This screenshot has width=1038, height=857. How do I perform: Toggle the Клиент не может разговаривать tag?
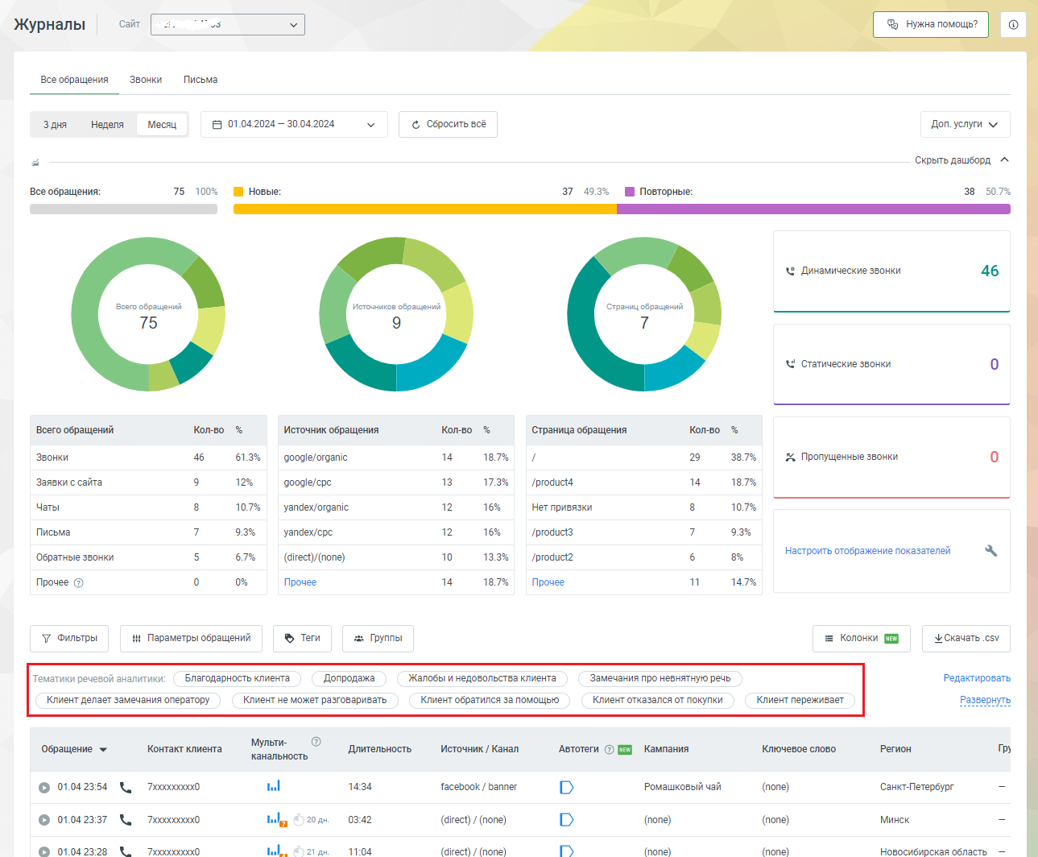tap(315, 701)
